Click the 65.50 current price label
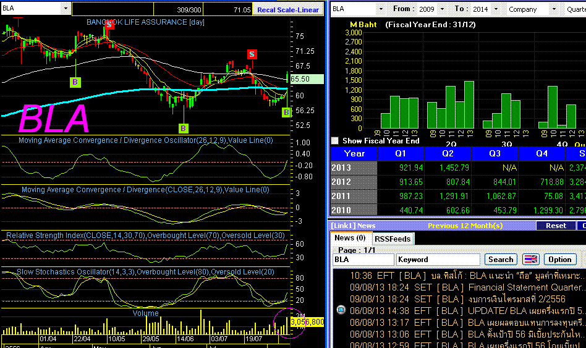This screenshot has height=348, width=586. tap(307, 79)
